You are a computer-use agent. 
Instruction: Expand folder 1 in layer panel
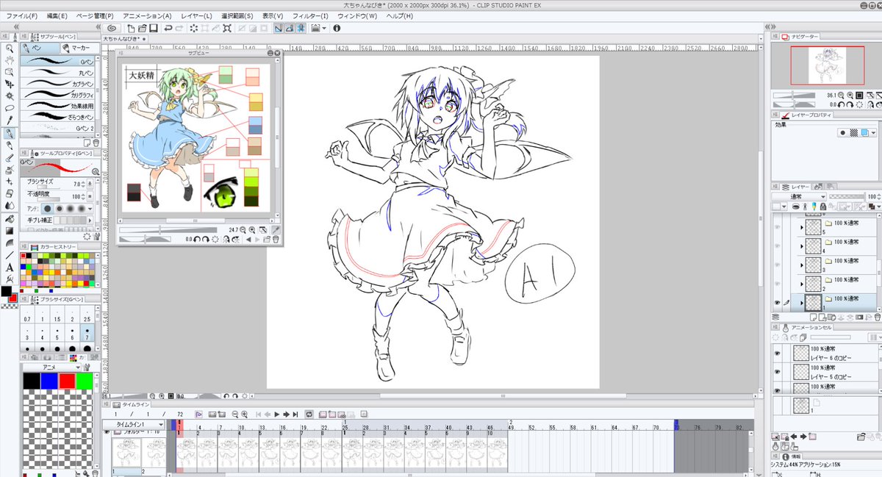[x=802, y=303]
